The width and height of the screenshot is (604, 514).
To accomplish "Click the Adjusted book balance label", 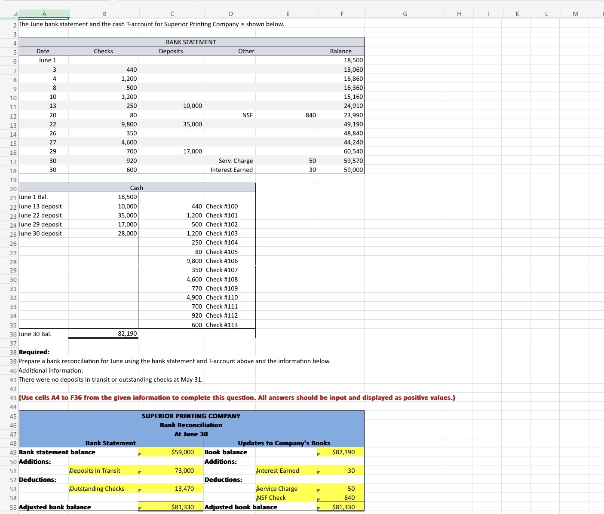I will [x=241, y=507].
